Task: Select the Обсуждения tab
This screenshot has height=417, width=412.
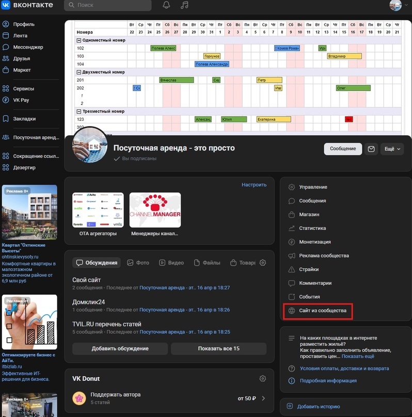Action: point(97,262)
